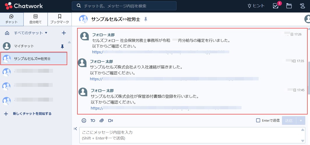Image resolution: width=310 pixels, height=145 pixels.
Task: Click the TO mention button
Action: [x=93, y=121]
